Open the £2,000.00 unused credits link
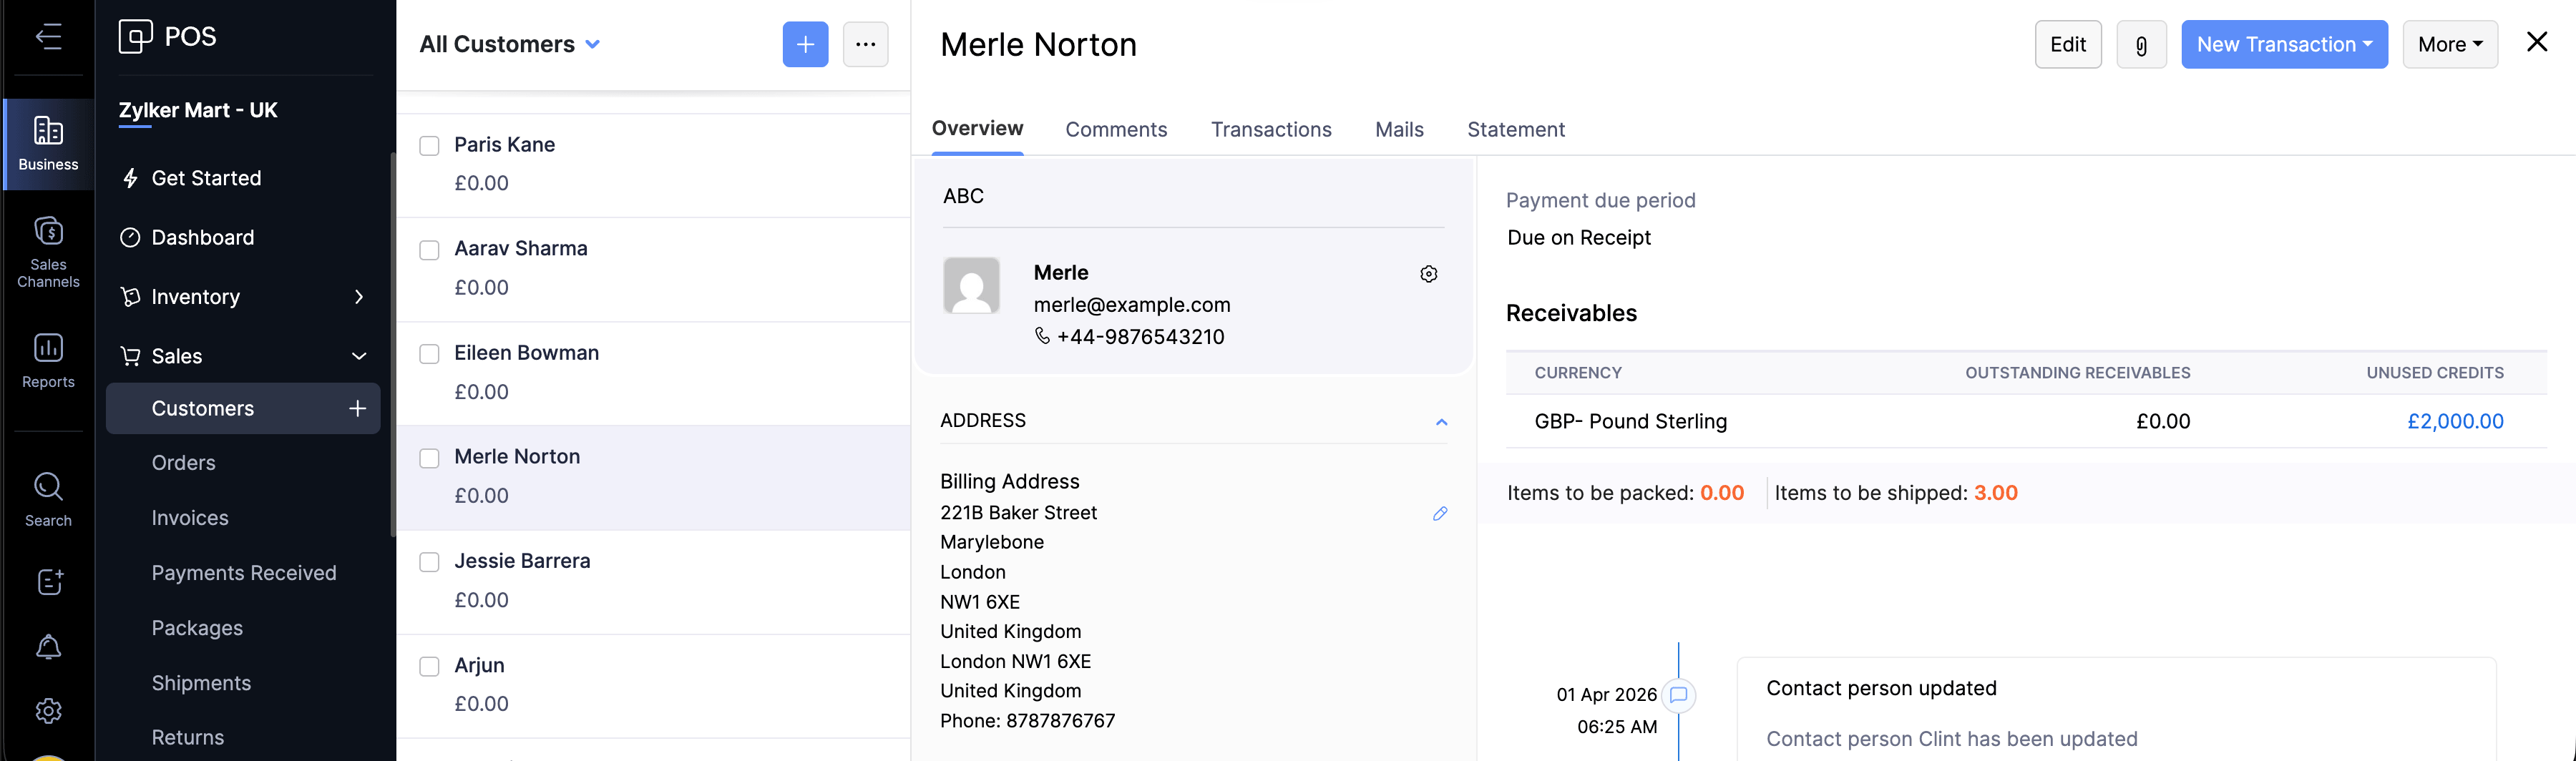Viewport: 2576px width, 761px height. pos(2455,422)
